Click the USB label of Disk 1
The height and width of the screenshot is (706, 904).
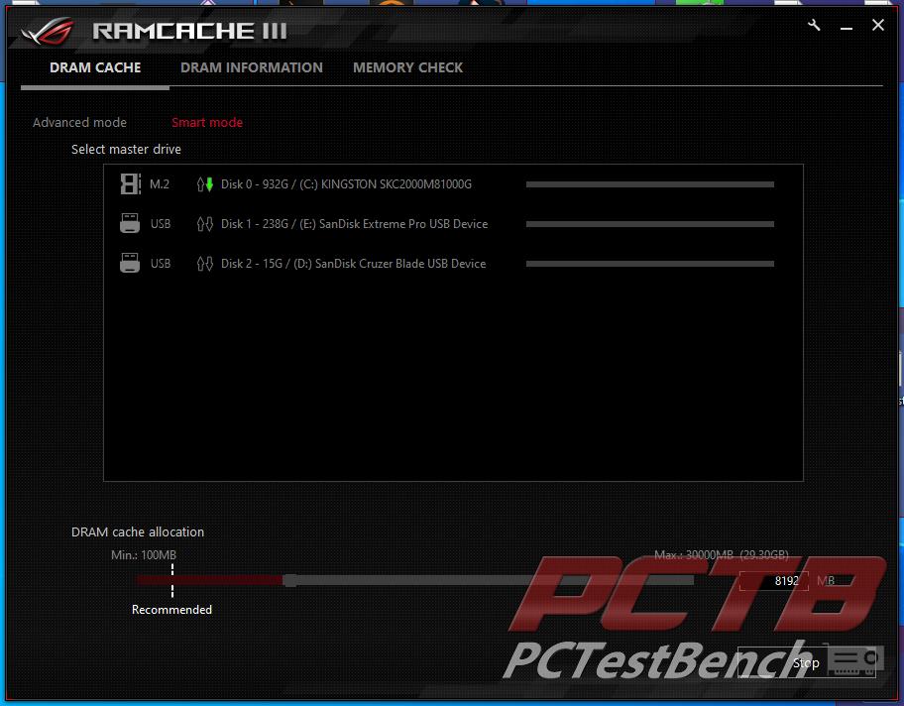161,224
